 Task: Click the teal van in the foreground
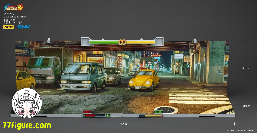coord(83,76)
